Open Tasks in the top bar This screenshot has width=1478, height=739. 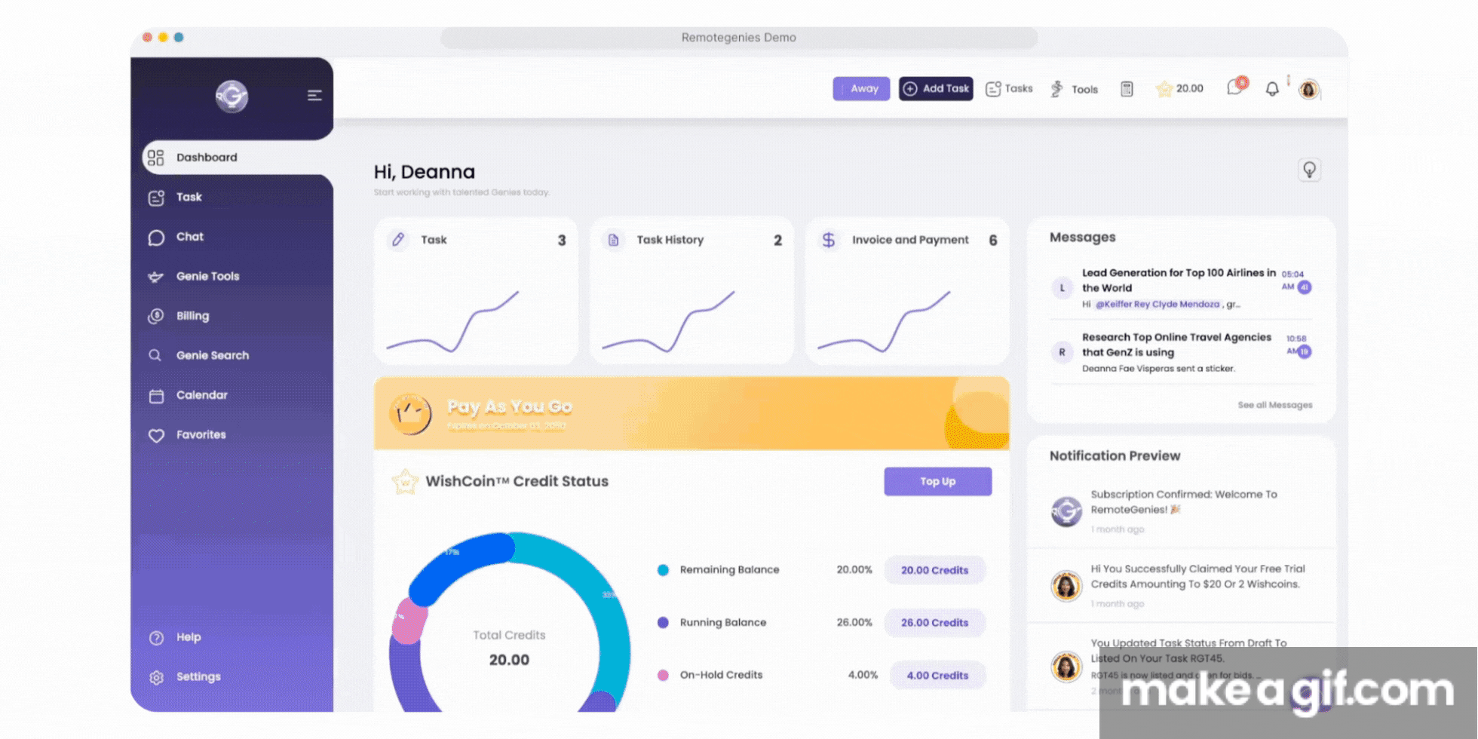point(1009,89)
